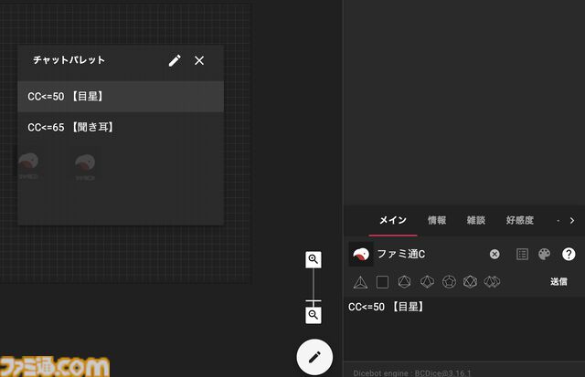Choose the ファミ通C character avatar

coord(361,254)
